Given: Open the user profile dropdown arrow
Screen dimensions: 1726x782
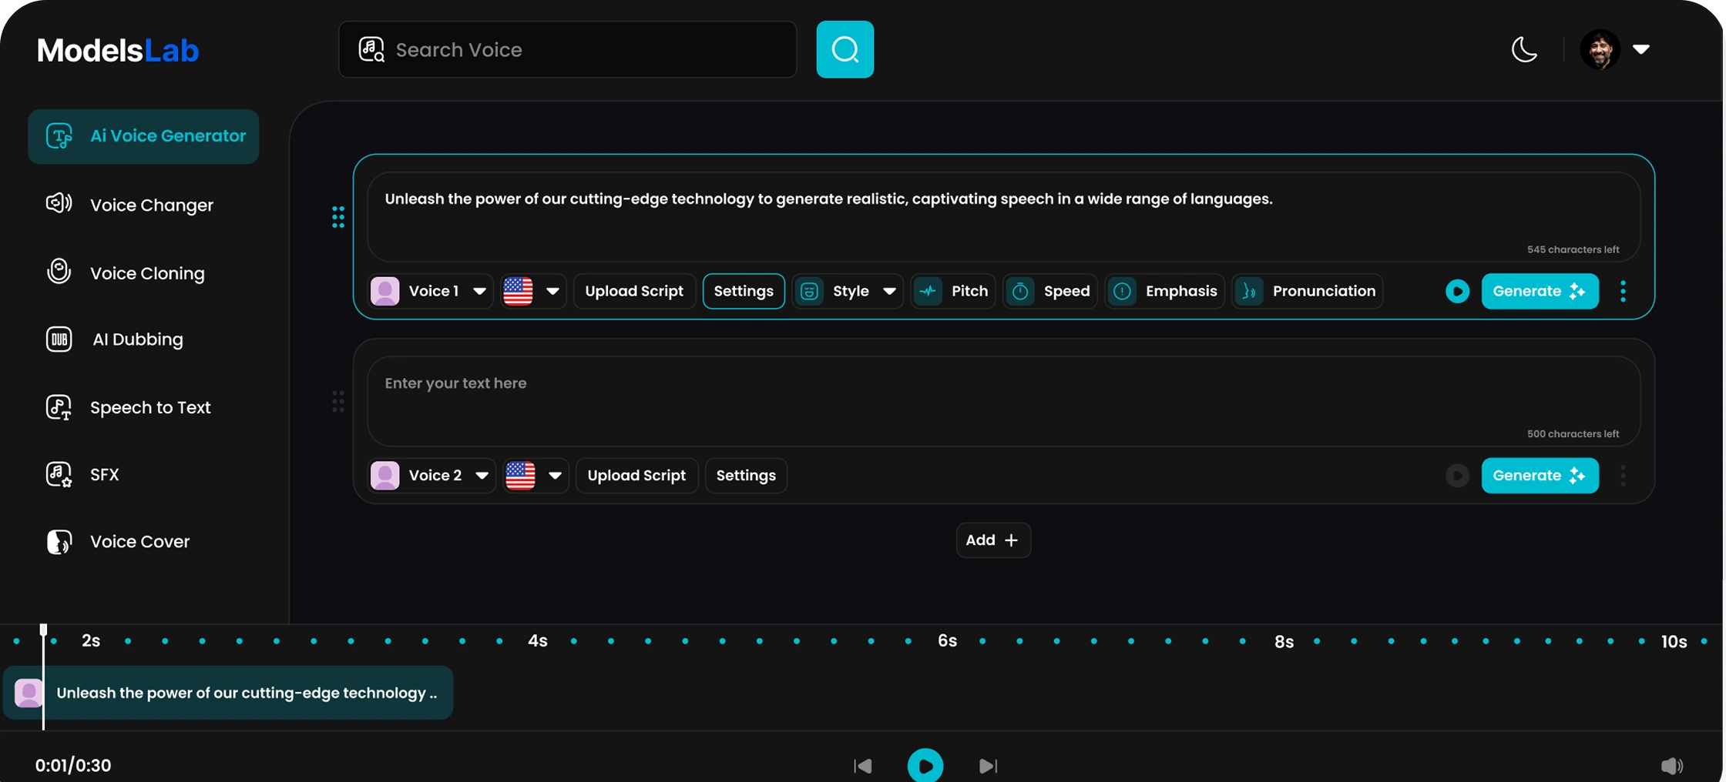Looking at the screenshot, I should pos(1640,49).
